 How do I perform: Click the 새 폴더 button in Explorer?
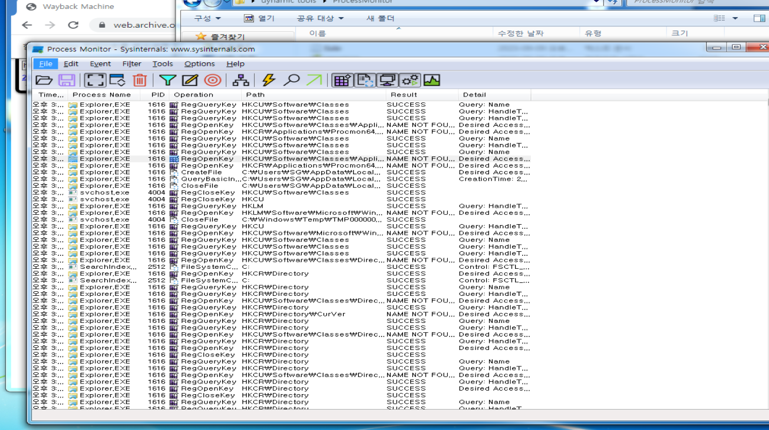380,18
